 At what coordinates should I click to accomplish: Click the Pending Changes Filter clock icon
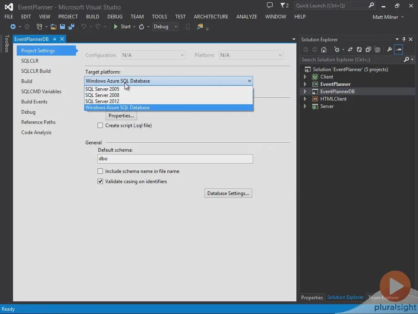coord(337,49)
